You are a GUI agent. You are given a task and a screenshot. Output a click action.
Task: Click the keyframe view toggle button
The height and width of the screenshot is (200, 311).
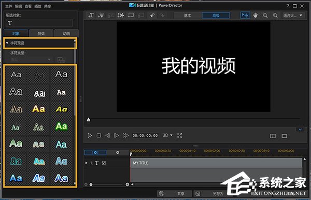95,152
